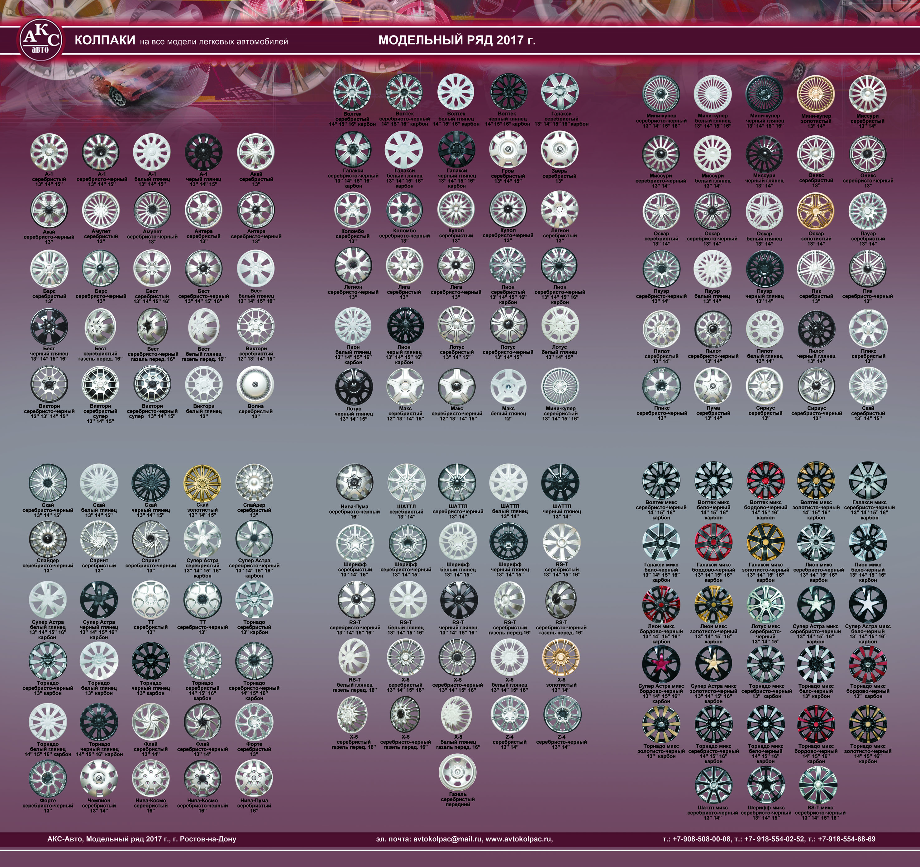Open the avtokolpac@mail.ru email address
Screen dimensions: 920x867
[x=447, y=839]
